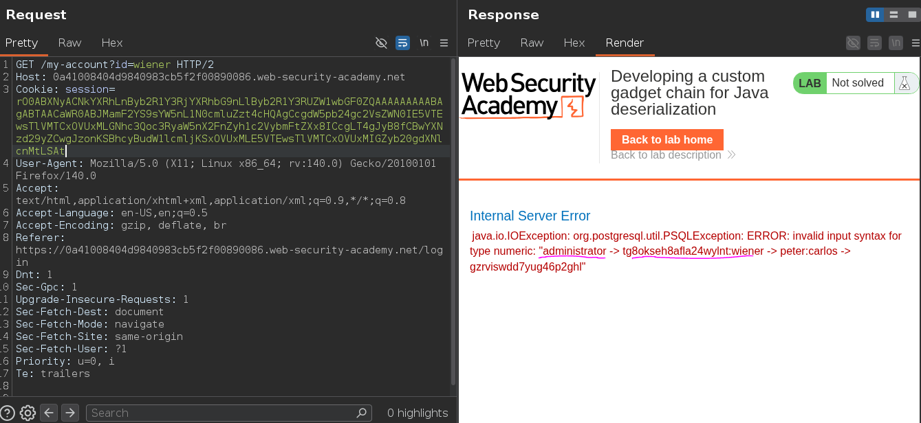Click the Web Security Academy logo
Screen dimensions: 921x423
pos(528,95)
